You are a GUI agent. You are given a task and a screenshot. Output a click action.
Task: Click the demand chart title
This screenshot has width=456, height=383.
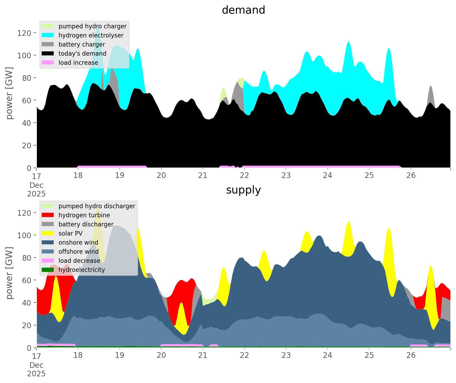click(244, 10)
